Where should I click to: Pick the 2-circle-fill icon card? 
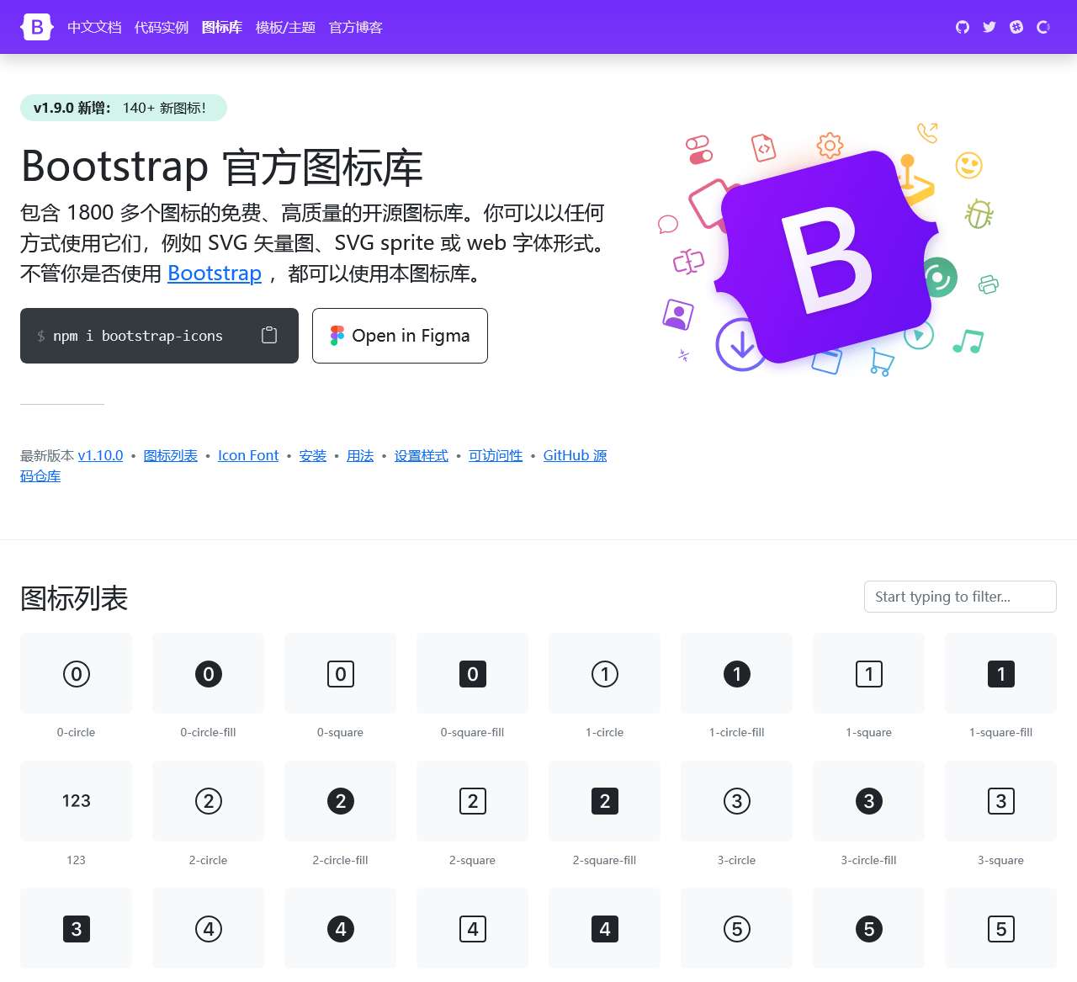coord(341,815)
